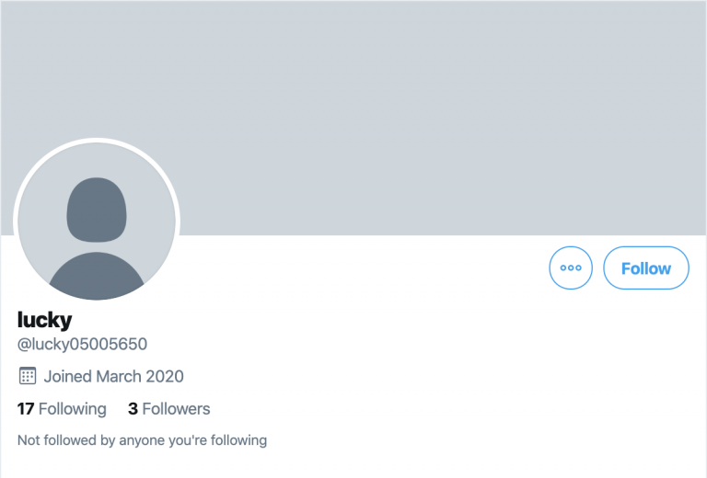Click the word Joined in profile info
This screenshot has height=478, width=707.
click(68, 376)
